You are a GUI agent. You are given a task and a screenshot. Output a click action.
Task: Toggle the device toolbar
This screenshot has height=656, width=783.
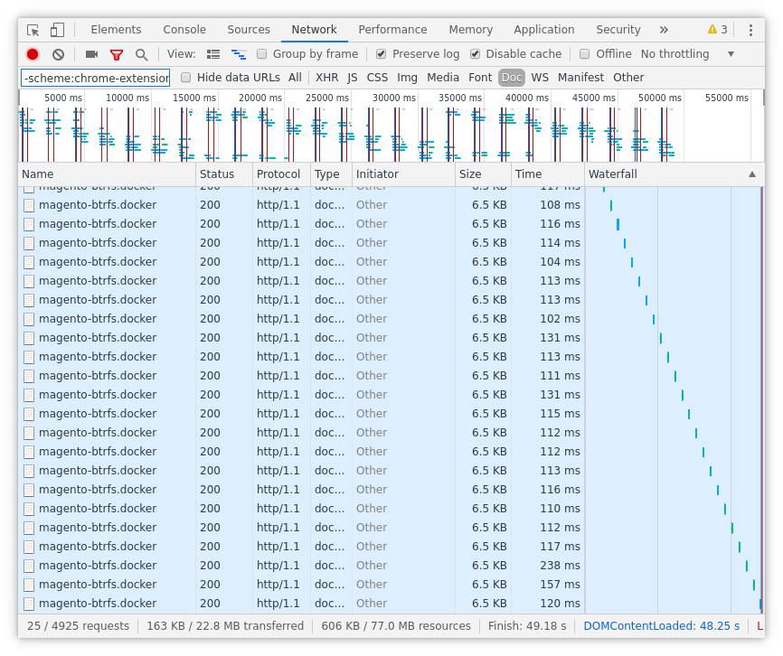(x=58, y=29)
